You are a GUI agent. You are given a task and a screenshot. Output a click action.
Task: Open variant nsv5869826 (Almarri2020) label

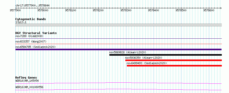pyautogui.click(x=128, y=52)
